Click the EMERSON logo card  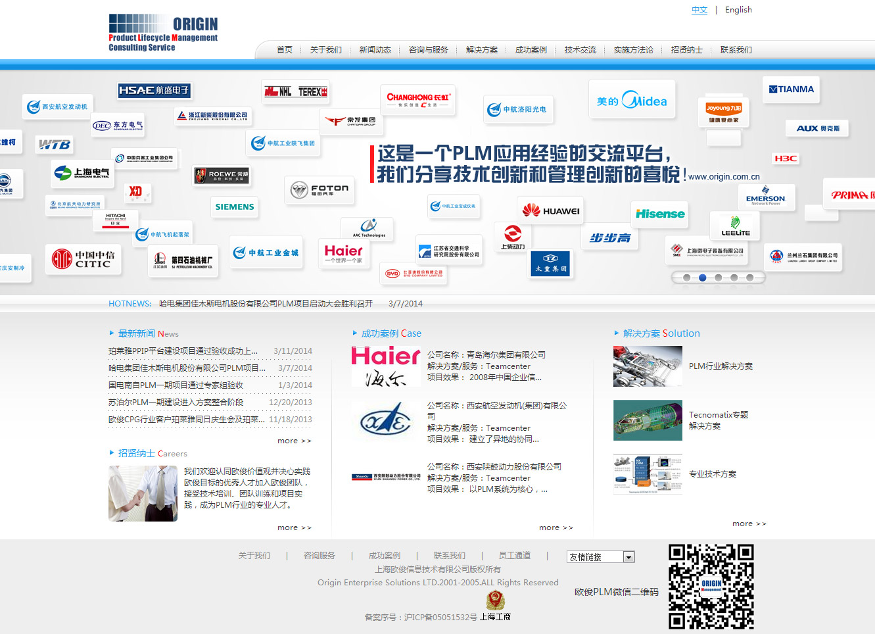click(766, 196)
